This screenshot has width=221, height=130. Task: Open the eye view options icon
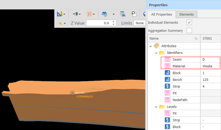(75, 14)
